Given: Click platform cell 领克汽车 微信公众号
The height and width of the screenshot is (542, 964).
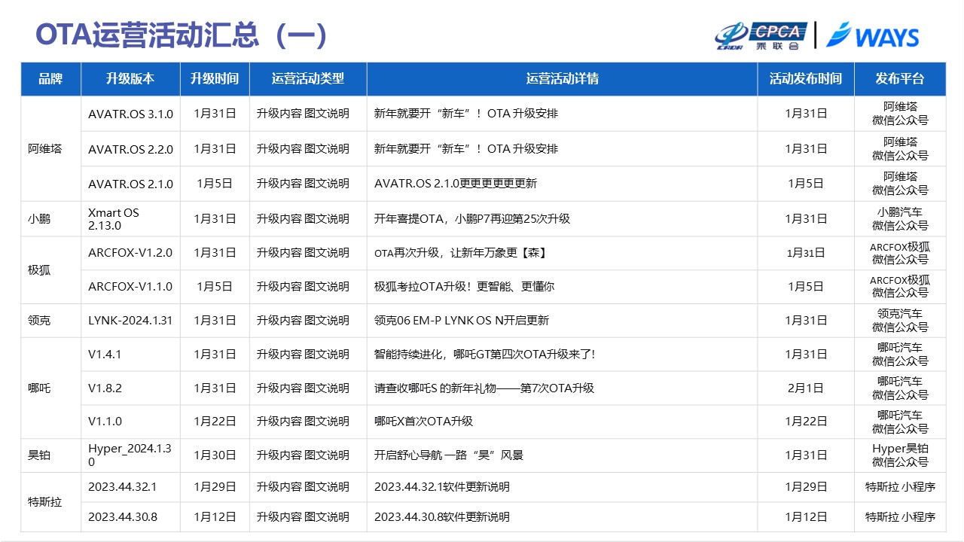Looking at the screenshot, I should [900, 321].
